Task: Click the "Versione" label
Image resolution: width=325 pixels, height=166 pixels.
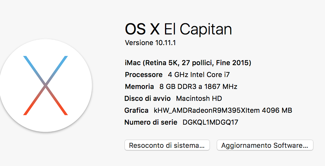Action: pyautogui.click(x=139, y=43)
